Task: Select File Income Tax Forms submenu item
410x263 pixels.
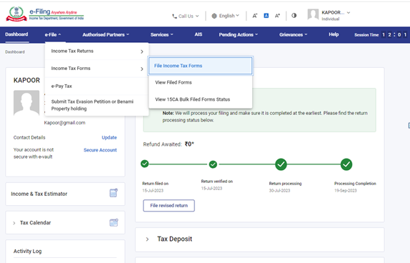Action: [200, 66]
